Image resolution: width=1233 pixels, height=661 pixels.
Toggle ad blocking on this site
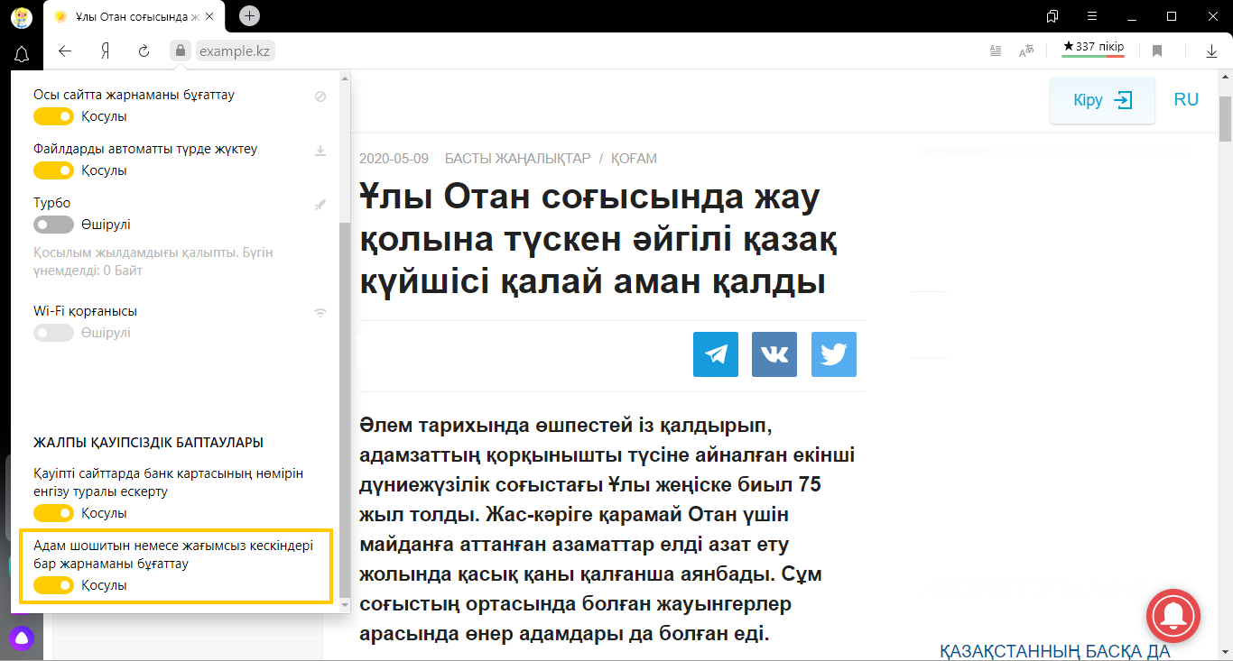point(53,116)
